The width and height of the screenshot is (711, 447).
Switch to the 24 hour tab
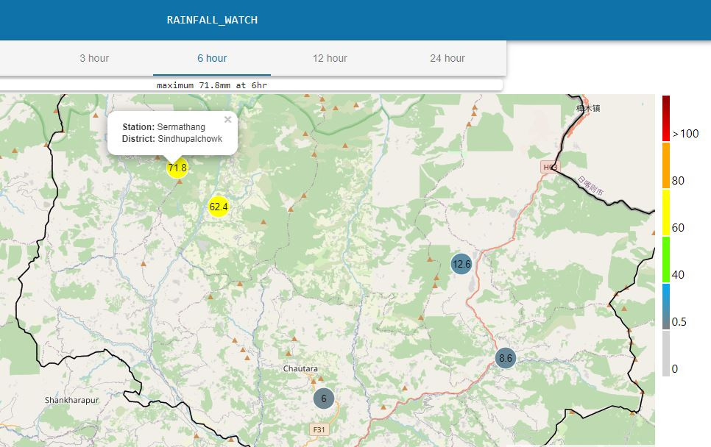point(448,58)
